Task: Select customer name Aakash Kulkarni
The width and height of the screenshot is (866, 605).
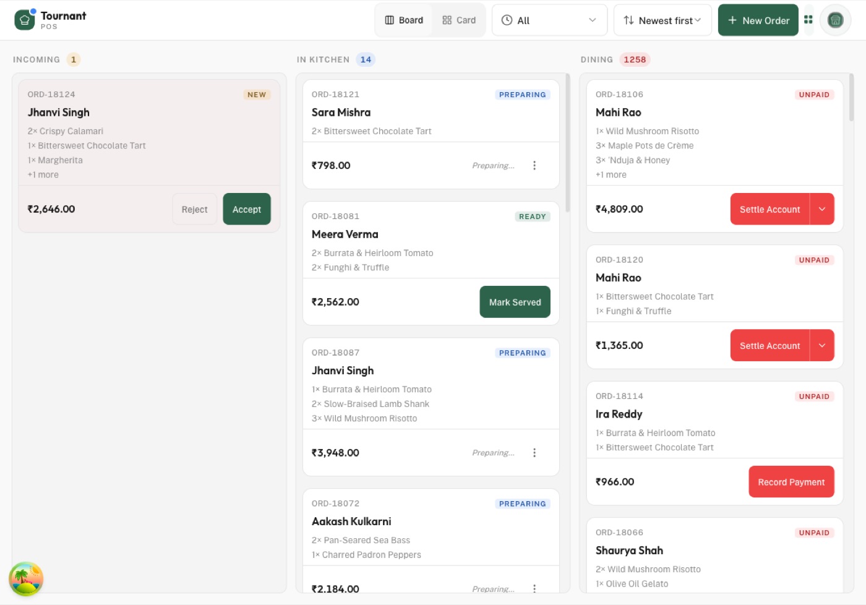Action: point(351,521)
